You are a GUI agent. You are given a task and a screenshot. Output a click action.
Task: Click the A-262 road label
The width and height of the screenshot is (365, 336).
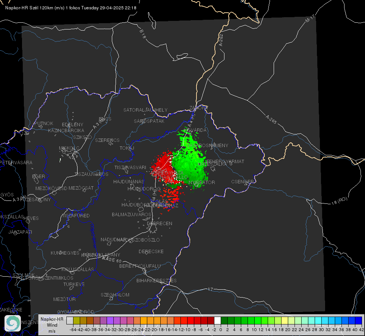(x=221, y=40)
